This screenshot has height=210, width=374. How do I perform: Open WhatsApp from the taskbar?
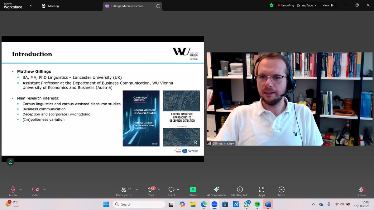coord(247,204)
